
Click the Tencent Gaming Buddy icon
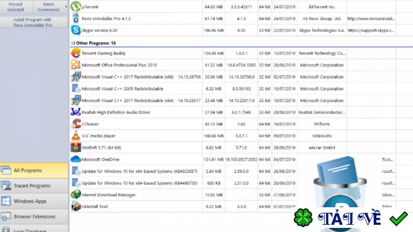[x=76, y=53]
